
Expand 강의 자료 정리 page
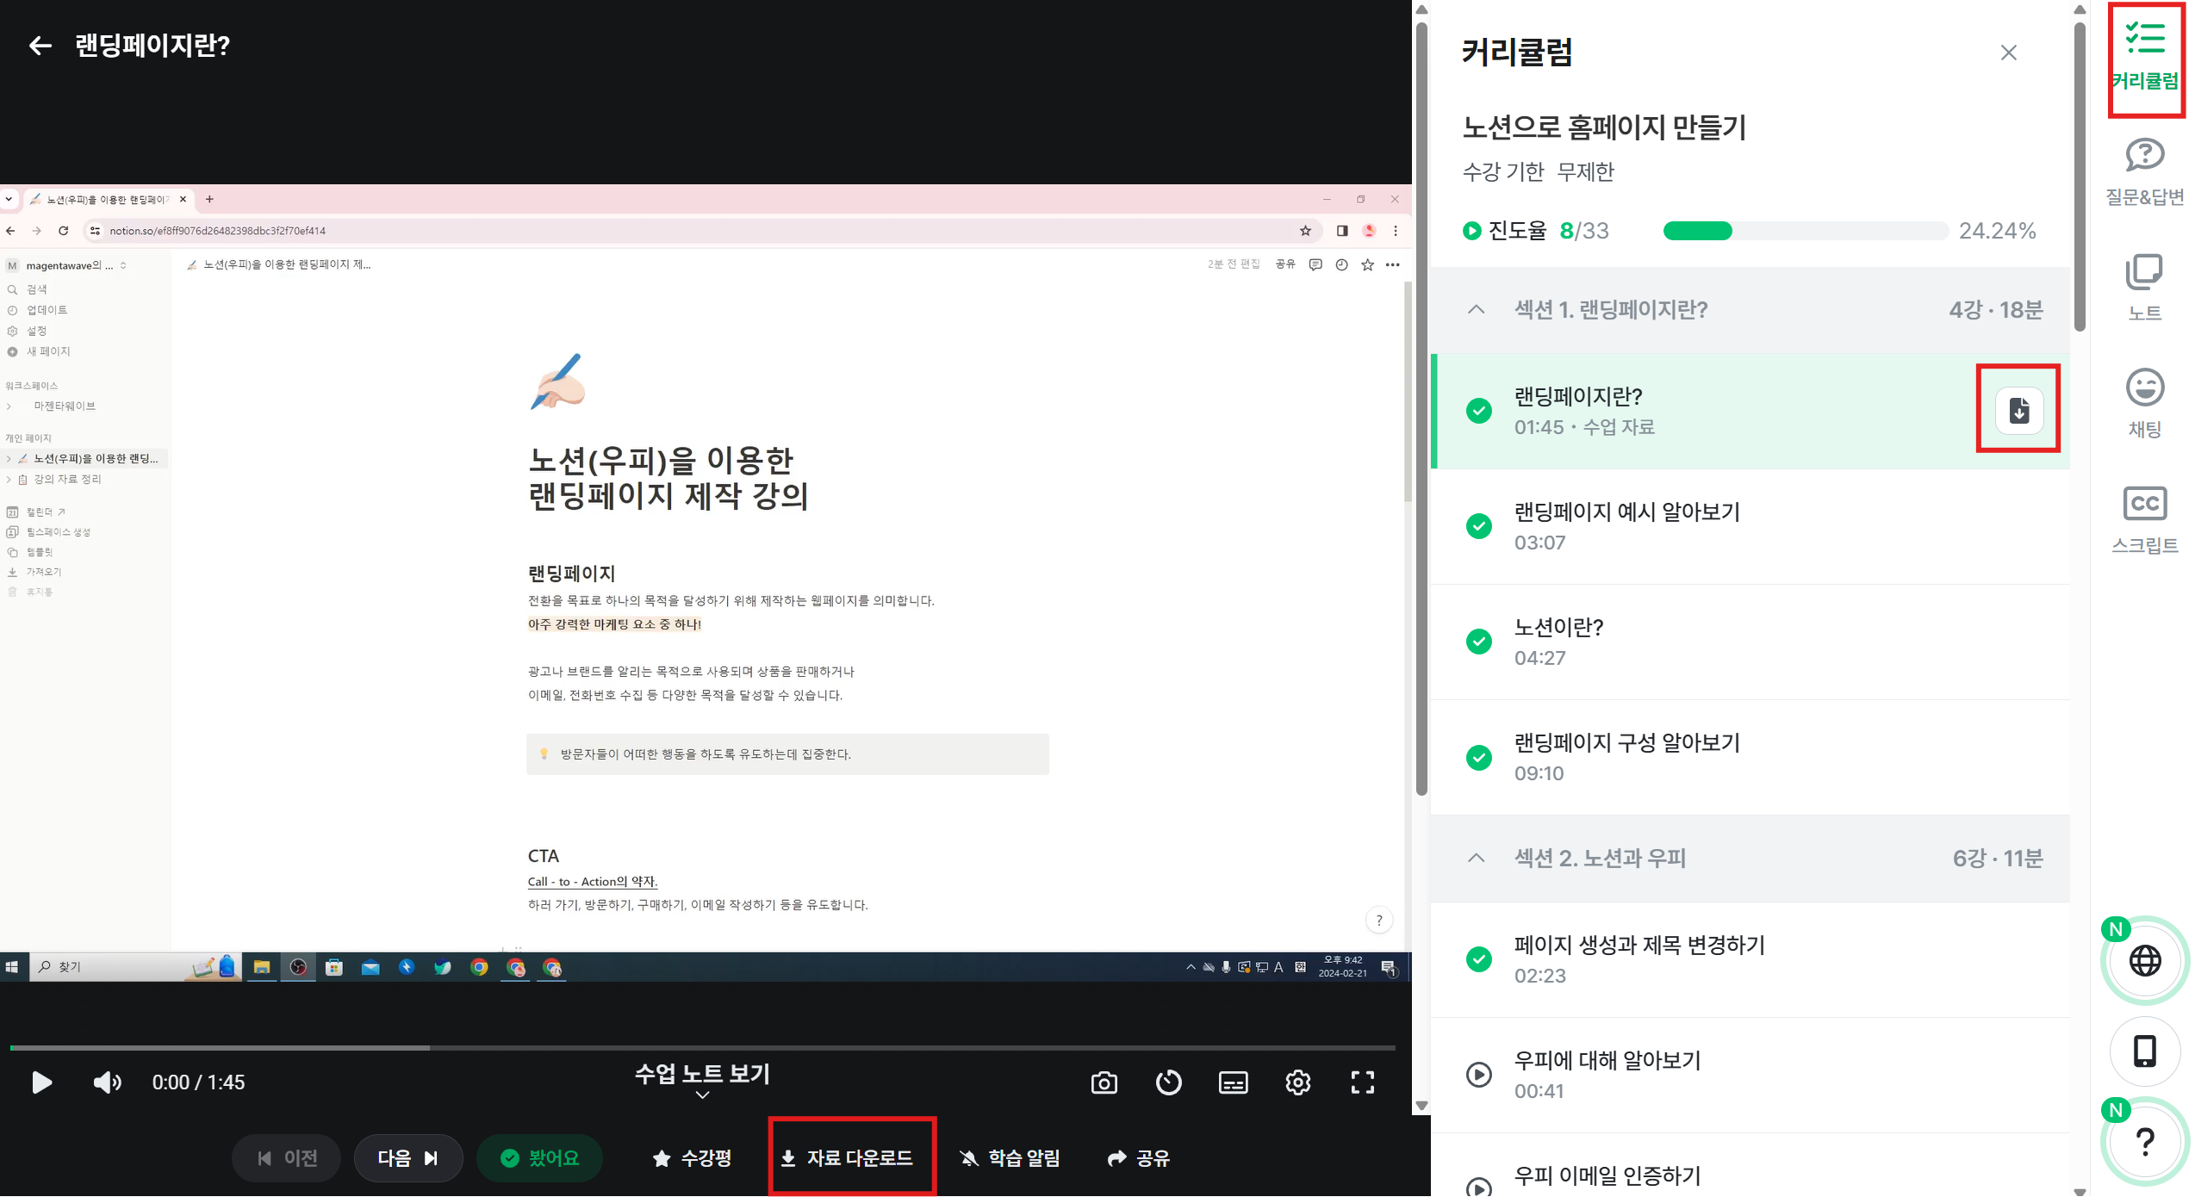point(9,480)
